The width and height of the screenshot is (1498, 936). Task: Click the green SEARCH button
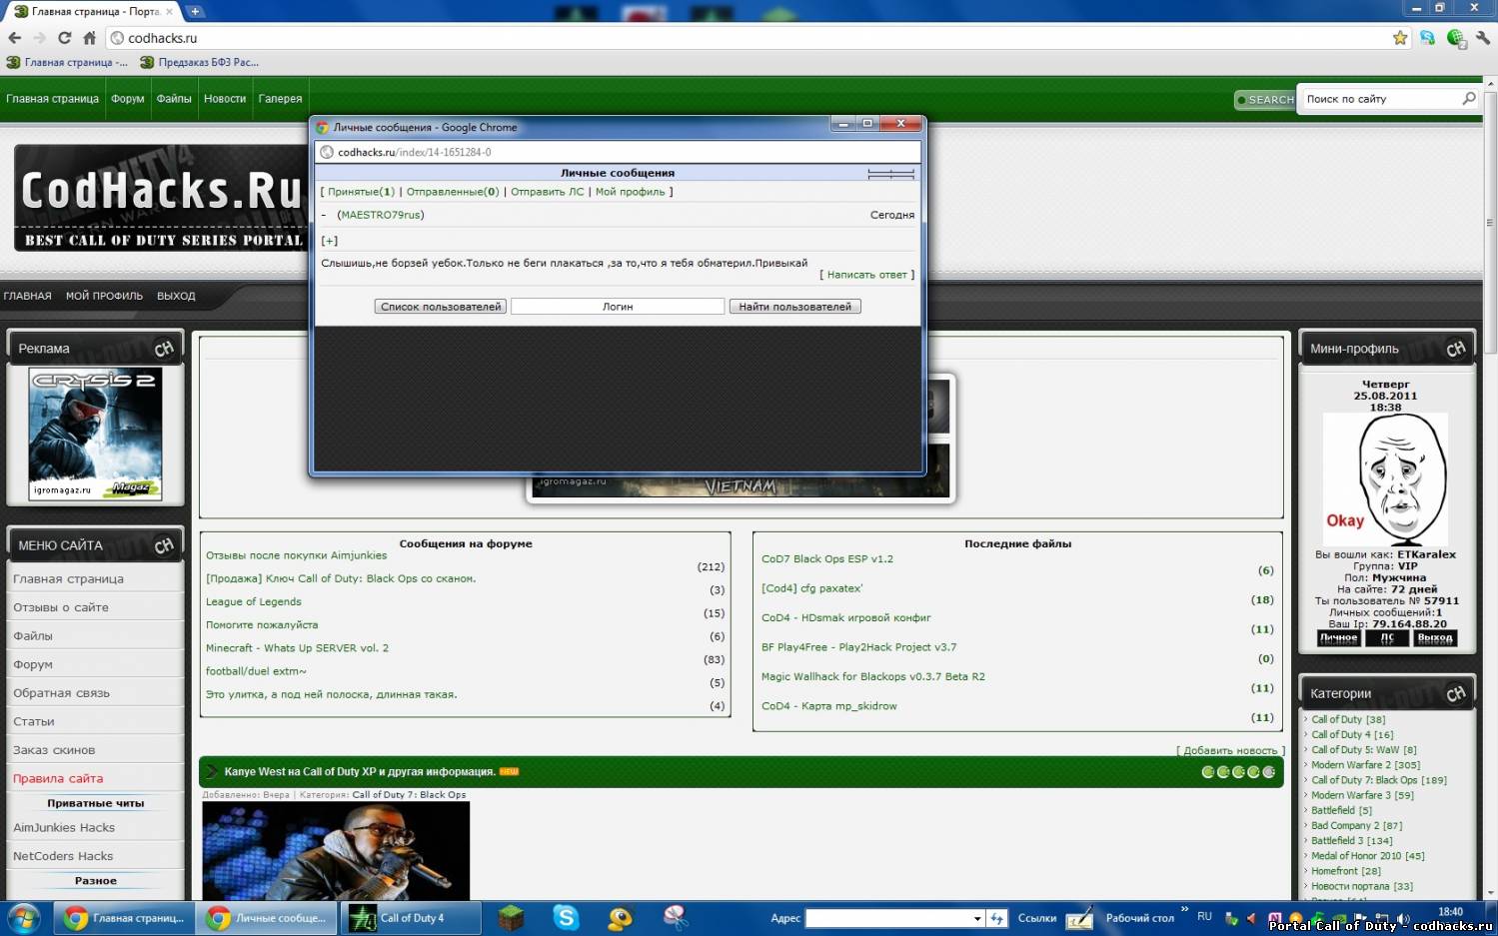click(x=1264, y=100)
